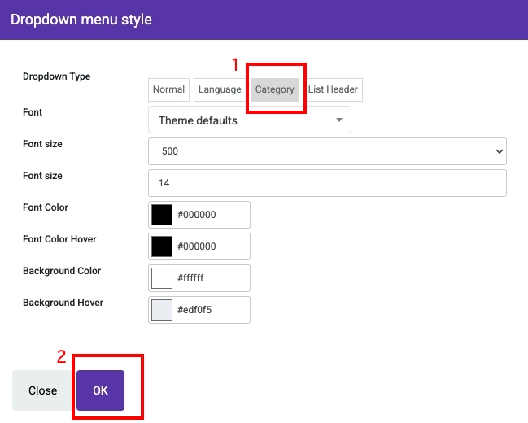
Task: Focus the font size field showing 14
Action: point(327,183)
